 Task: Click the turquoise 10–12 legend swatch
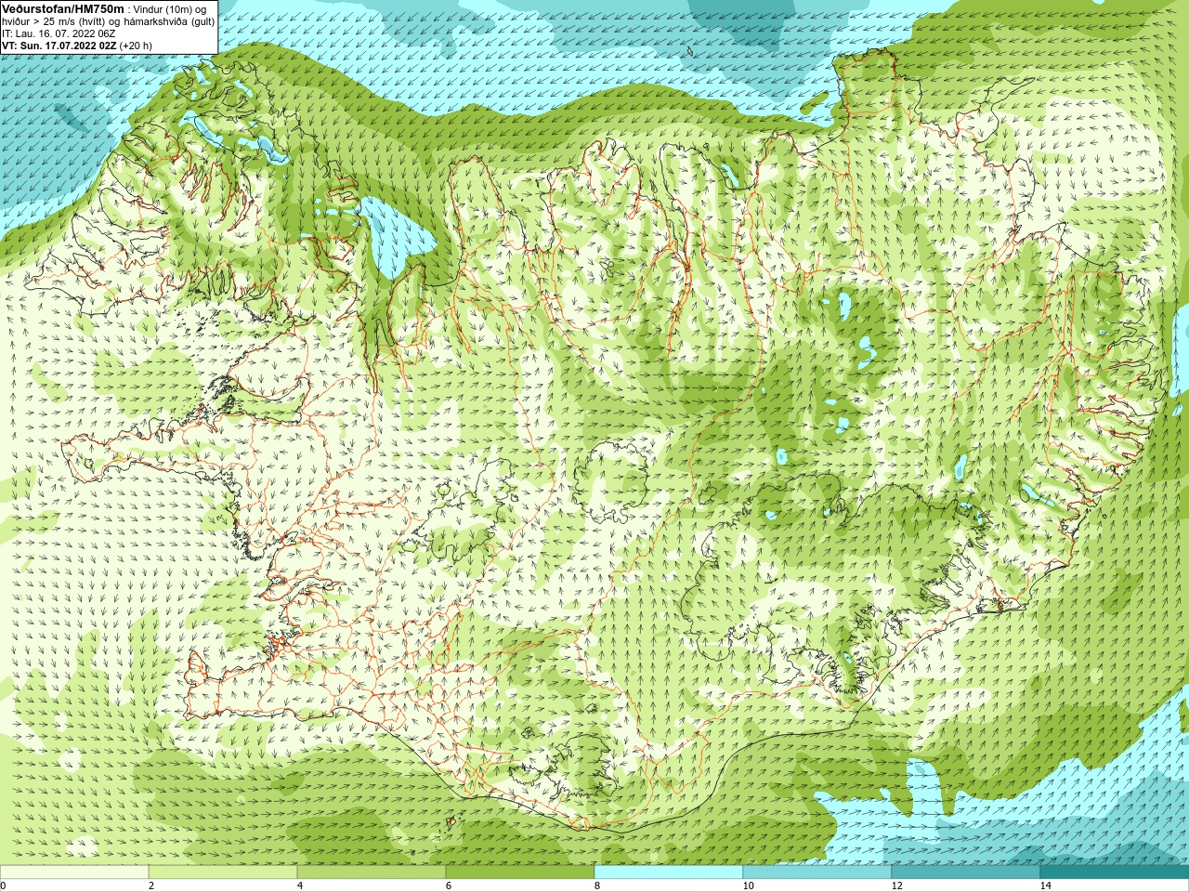817,872
